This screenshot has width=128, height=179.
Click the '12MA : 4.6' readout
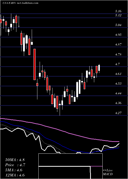(15, 175)
